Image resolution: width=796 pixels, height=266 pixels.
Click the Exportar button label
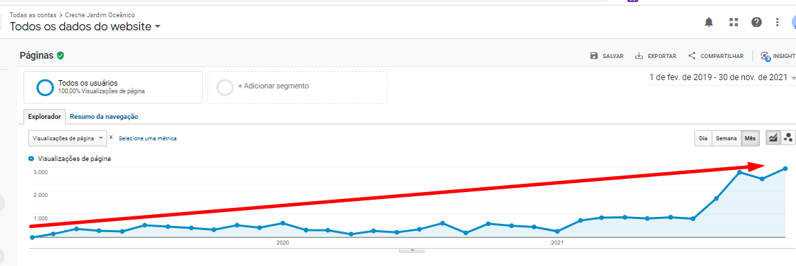pyautogui.click(x=662, y=57)
